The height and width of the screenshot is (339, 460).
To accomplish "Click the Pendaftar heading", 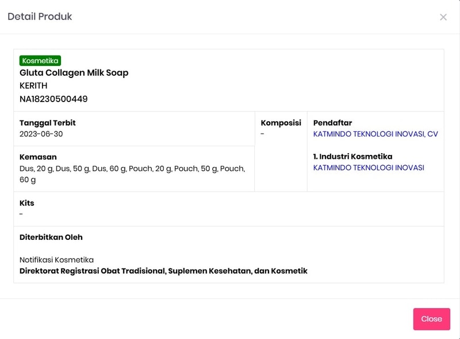I will point(332,123).
